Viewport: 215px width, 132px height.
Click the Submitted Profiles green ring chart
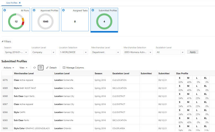(104, 21)
